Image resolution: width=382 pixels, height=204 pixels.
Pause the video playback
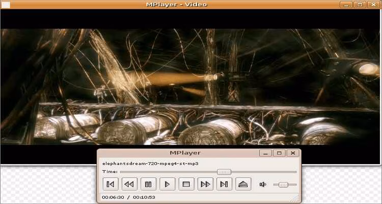tap(148, 184)
